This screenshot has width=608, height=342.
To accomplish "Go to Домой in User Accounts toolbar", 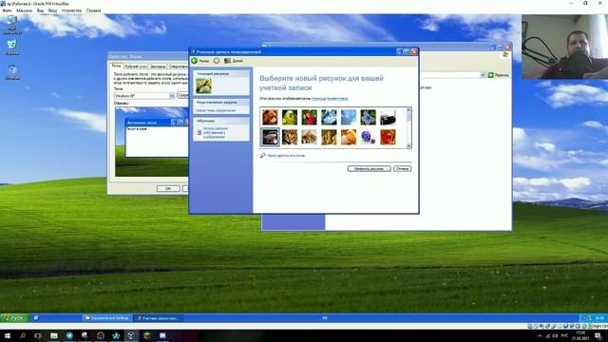I will tap(234, 61).
